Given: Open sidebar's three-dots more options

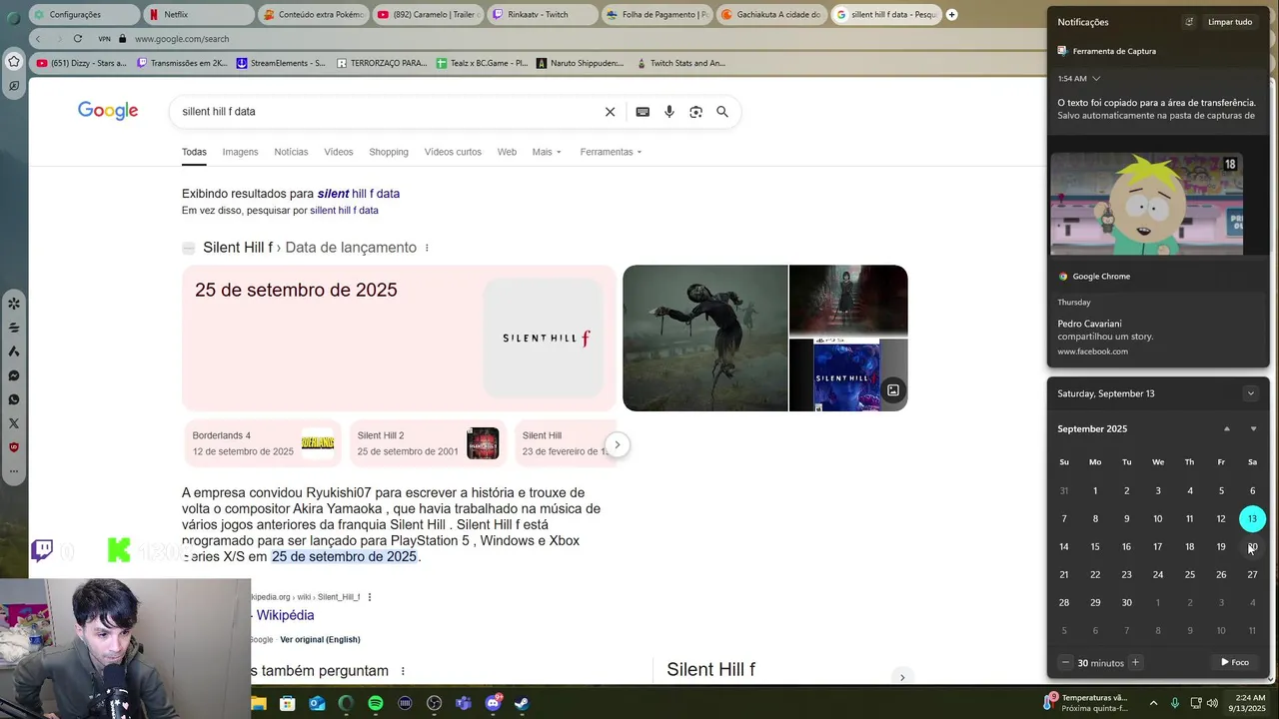Looking at the screenshot, I should click(14, 471).
